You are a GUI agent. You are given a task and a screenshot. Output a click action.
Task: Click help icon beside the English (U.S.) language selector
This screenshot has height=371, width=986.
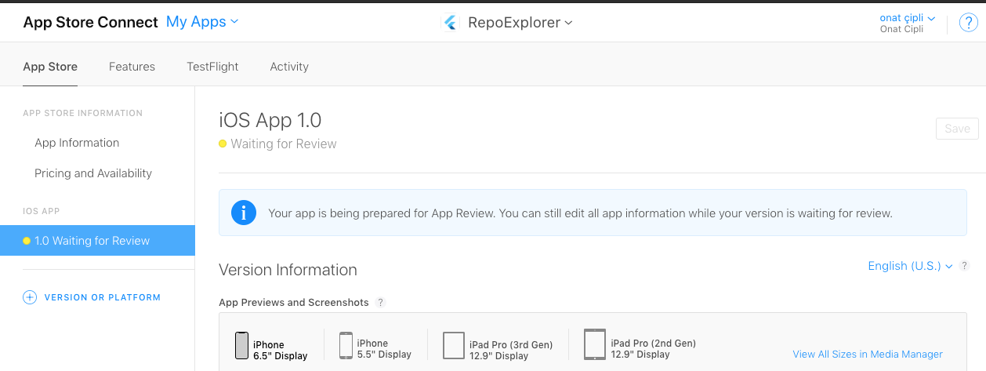coord(964,266)
